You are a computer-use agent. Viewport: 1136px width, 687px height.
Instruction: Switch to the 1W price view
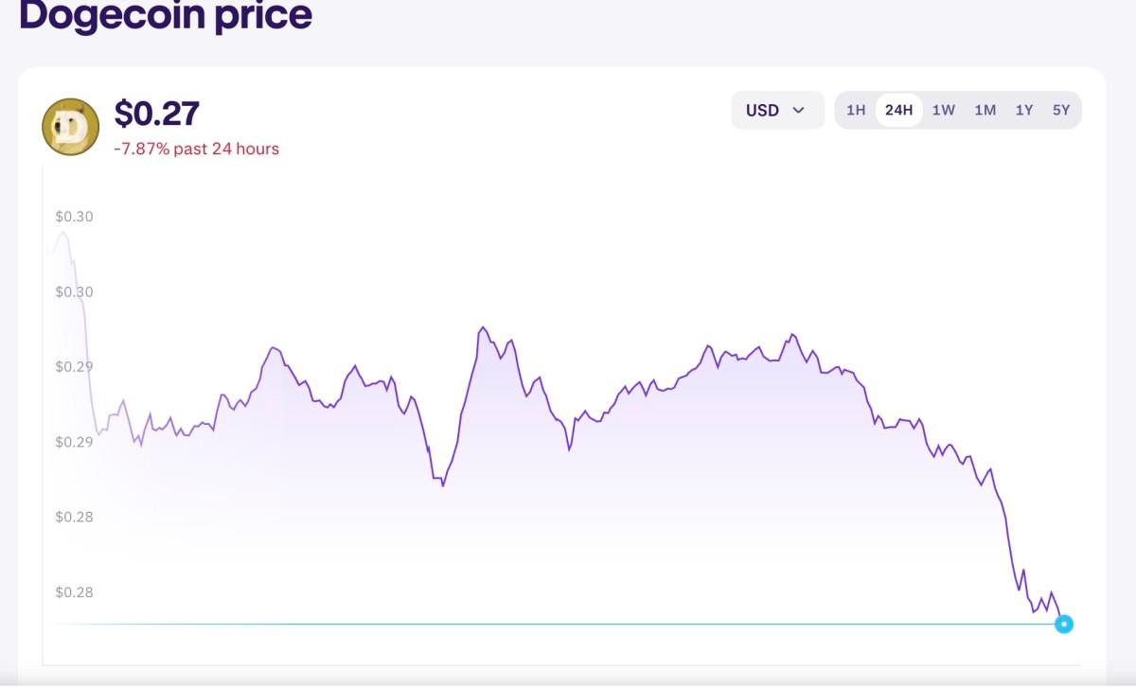point(946,110)
